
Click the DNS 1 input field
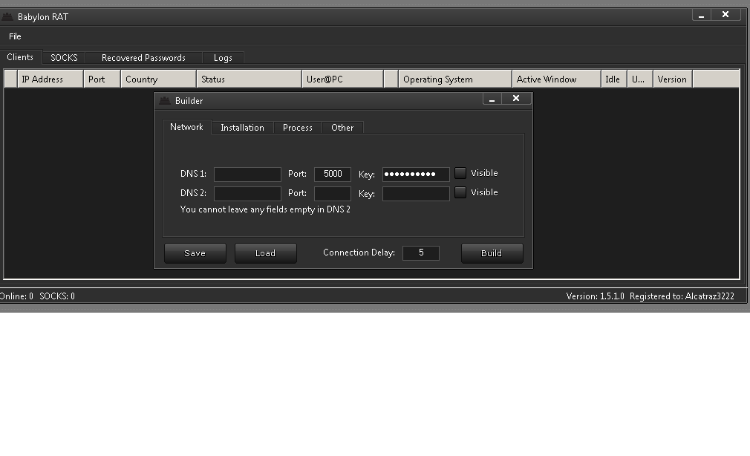(247, 175)
